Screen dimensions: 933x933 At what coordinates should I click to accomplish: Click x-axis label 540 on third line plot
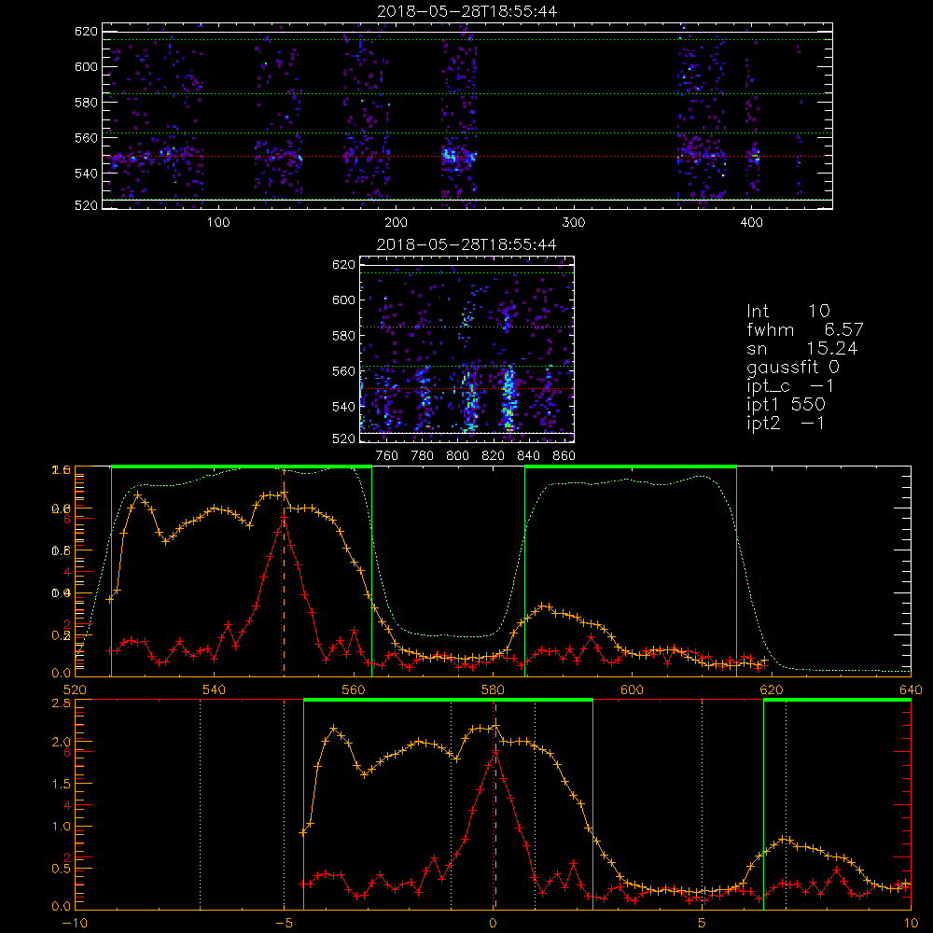point(215,690)
